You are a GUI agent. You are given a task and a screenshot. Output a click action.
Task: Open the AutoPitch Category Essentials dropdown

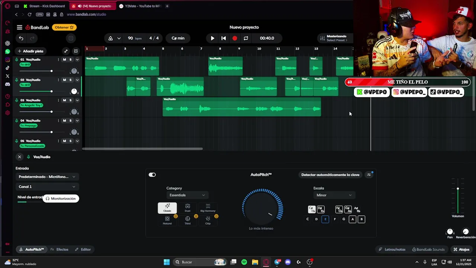(x=187, y=195)
